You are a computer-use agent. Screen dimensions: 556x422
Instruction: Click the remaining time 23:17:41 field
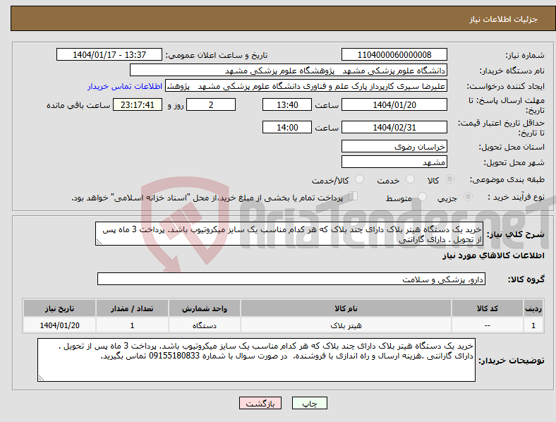pyautogui.click(x=138, y=104)
